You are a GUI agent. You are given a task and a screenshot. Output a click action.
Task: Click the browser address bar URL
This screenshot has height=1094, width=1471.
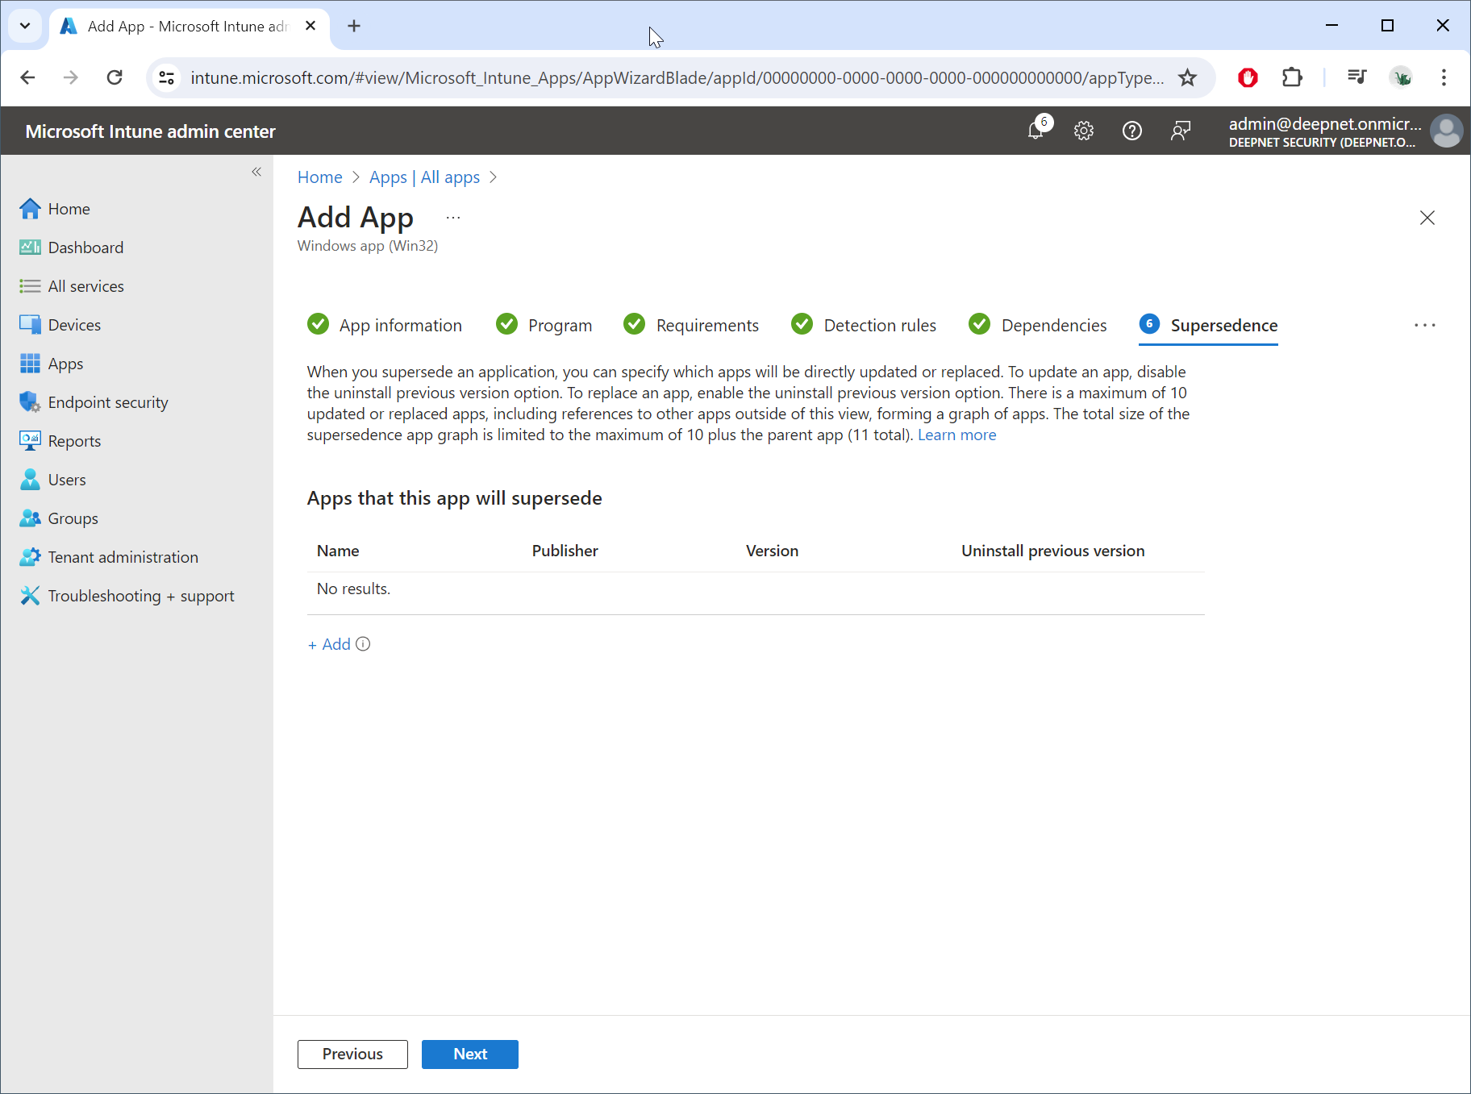[x=676, y=77]
